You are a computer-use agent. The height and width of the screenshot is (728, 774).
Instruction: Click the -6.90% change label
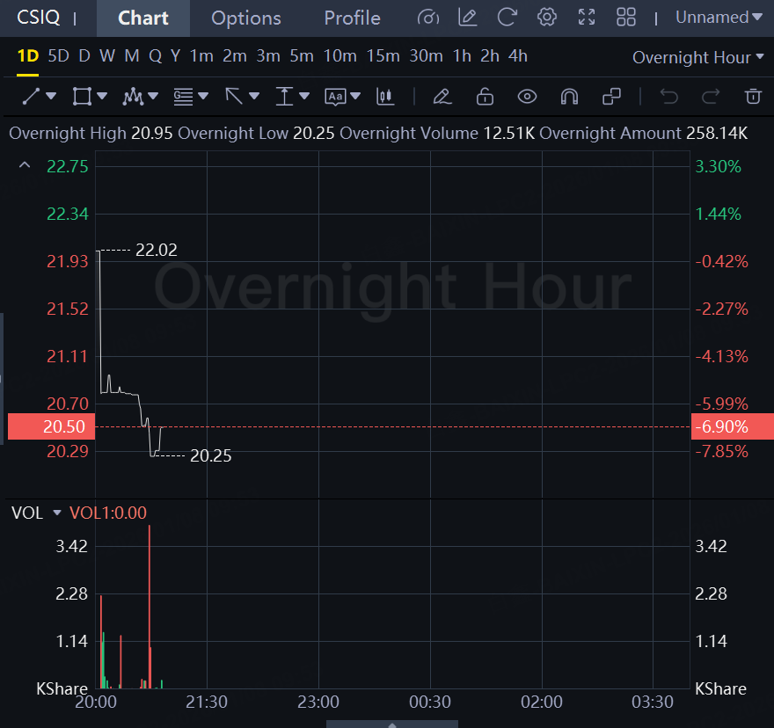click(x=733, y=426)
